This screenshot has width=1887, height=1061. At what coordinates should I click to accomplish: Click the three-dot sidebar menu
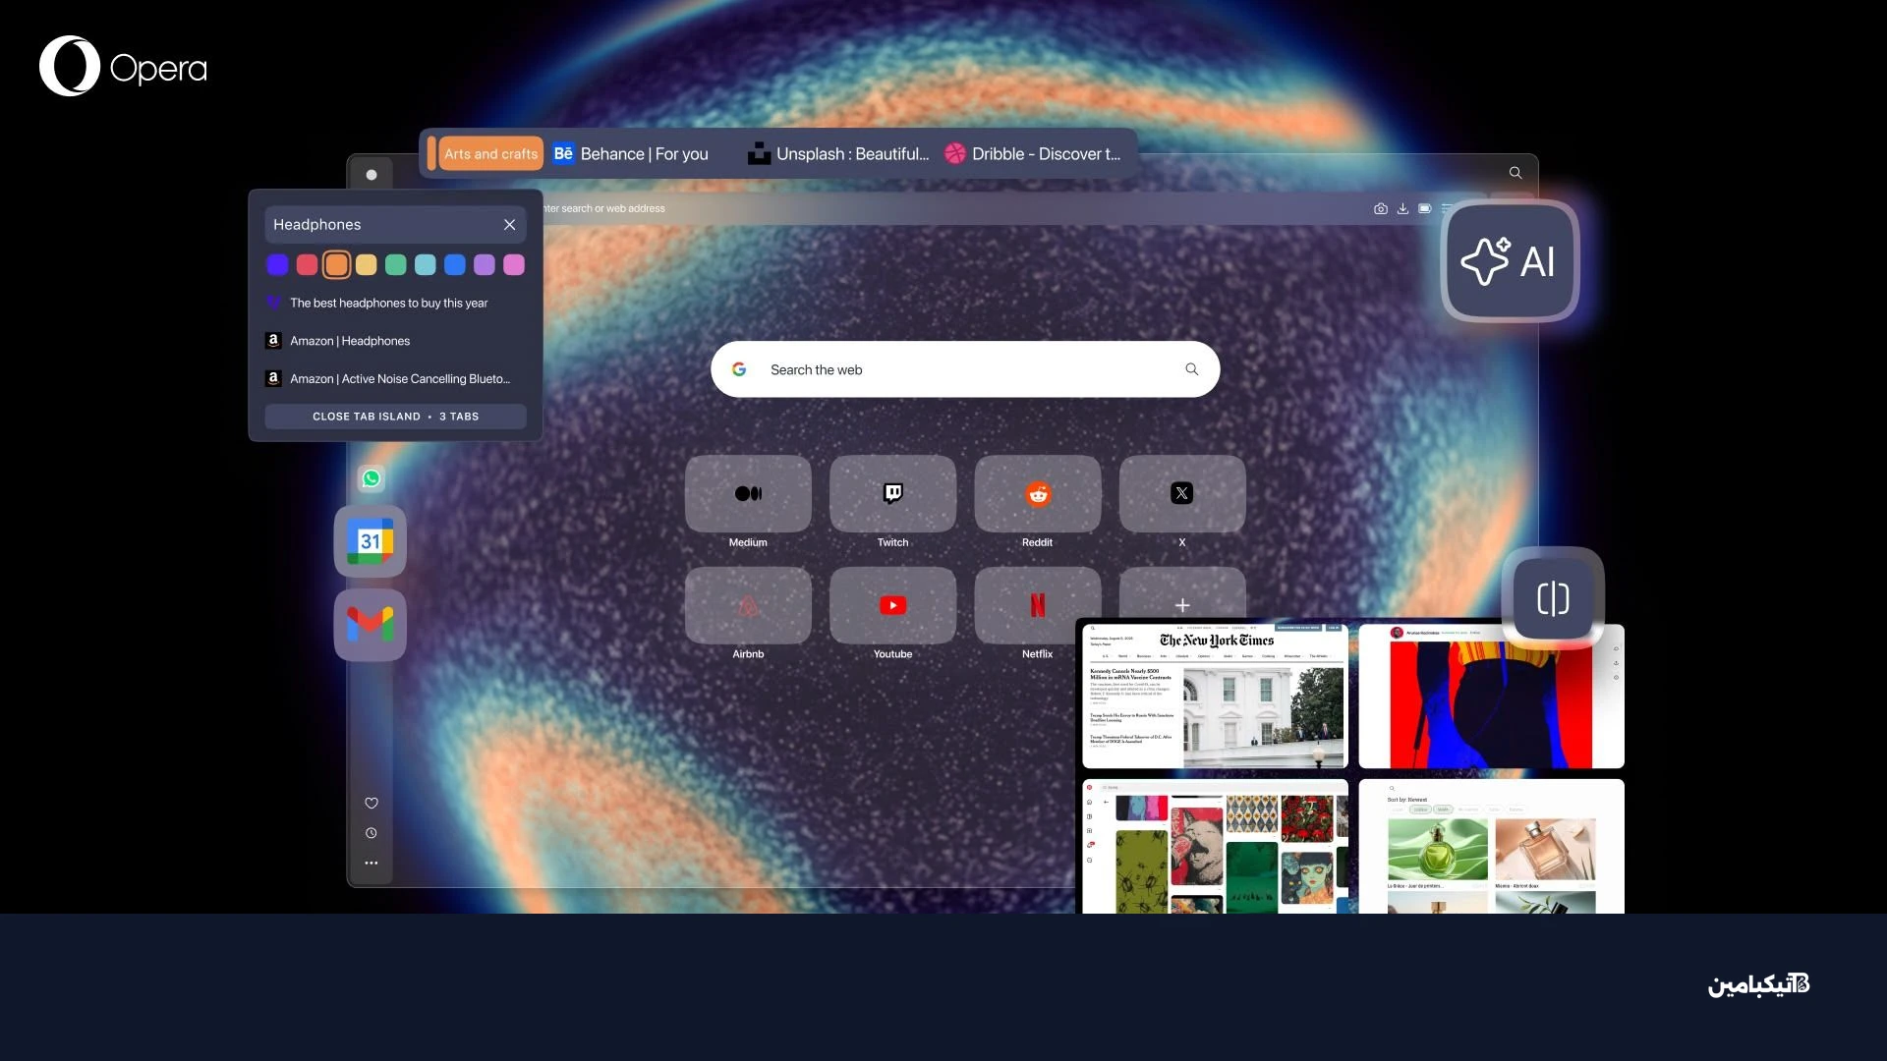click(372, 863)
